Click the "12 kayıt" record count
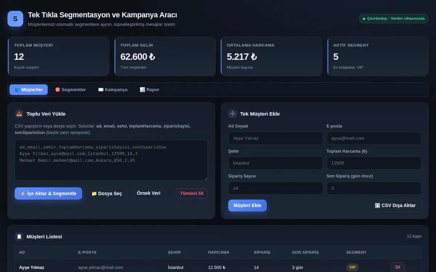Viewport: 436px width, 272px height. tap(414, 236)
